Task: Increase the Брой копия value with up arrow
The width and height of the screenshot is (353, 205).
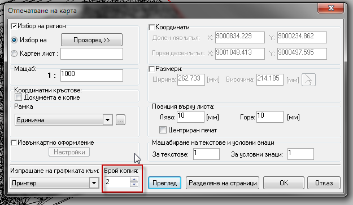Action: pos(134,180)
